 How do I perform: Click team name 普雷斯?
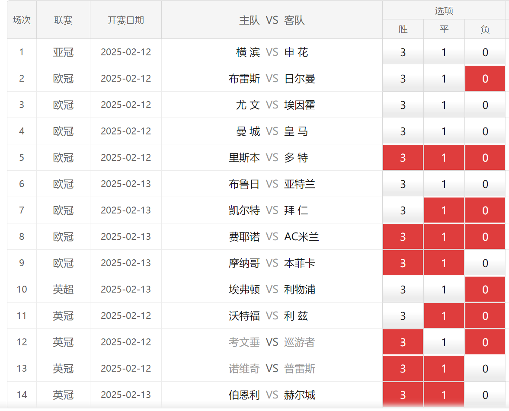click(x=300, y=368)
